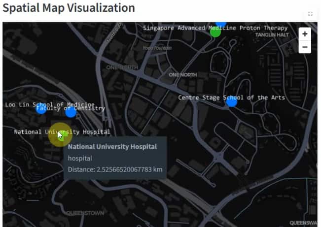Select the blue Loo Lin School marker
The image size is (321, 227).
pyautogui.click(x=41, y=108)
